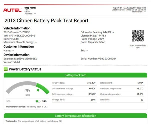
Task: Click the SOH gauge arc
Action: tap(28, 87)
